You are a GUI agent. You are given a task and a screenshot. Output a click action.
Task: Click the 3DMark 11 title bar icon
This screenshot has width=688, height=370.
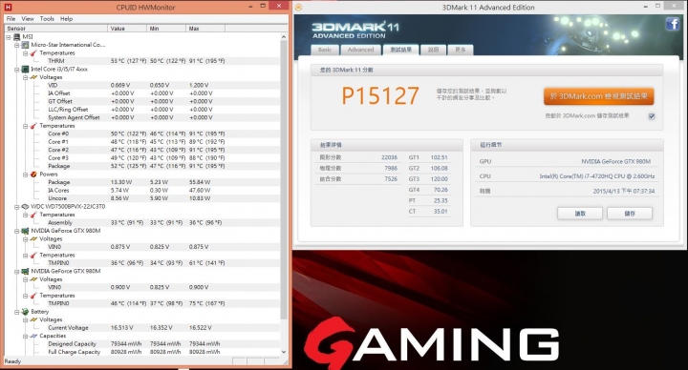coord(298,7)
